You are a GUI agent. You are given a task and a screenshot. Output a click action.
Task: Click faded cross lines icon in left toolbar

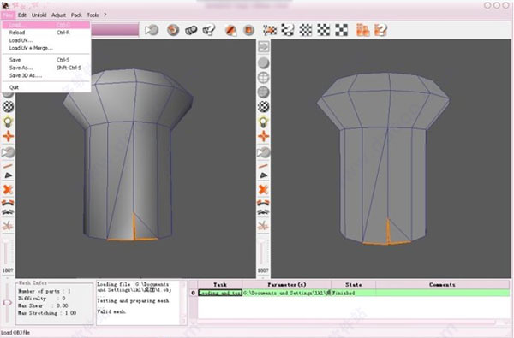(x=8, y=226)
